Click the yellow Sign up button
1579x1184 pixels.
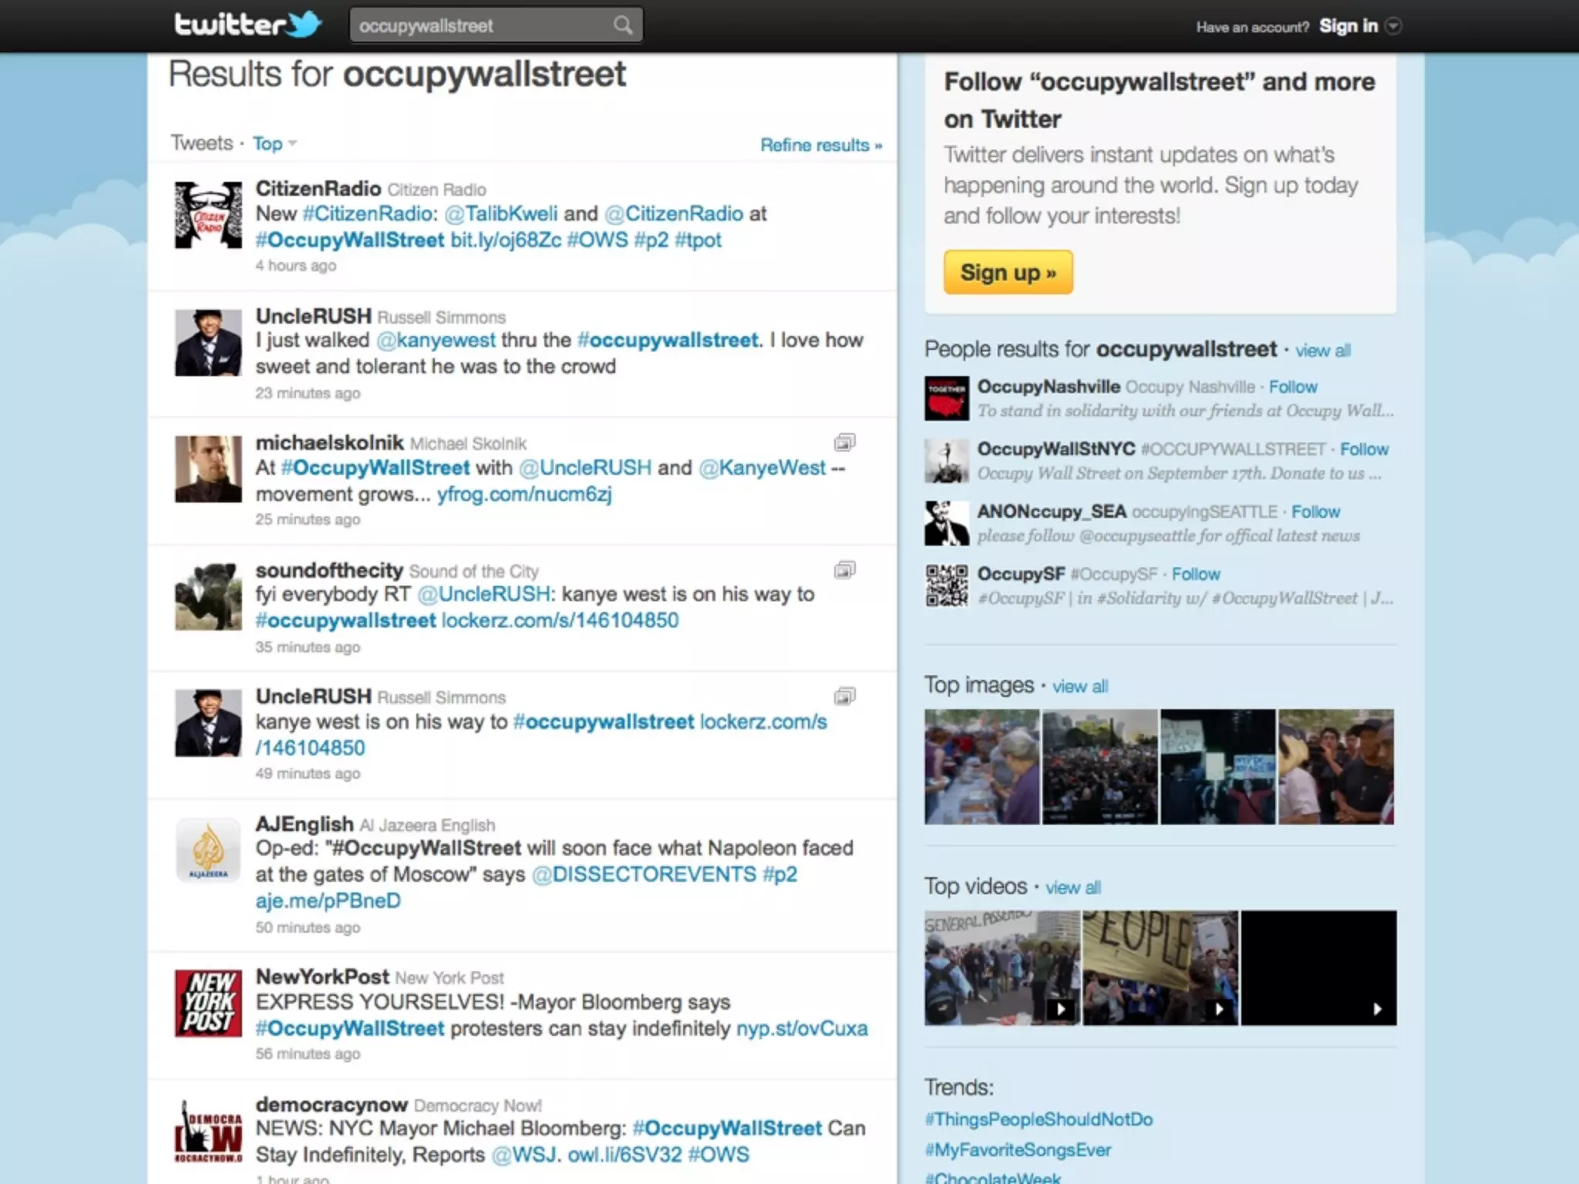click(x=1007, y=272)
